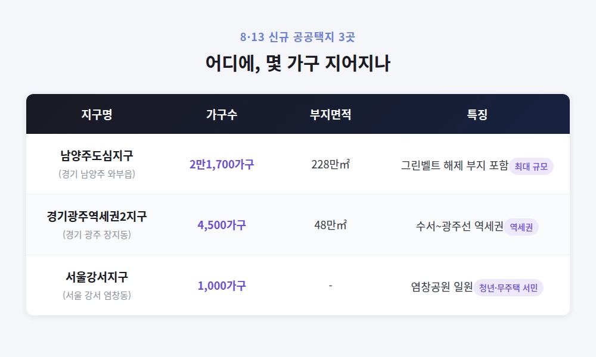Click the 청년·무주택 서민 badge
Viewport: 596px width, 357px height.
pos(508,287)
